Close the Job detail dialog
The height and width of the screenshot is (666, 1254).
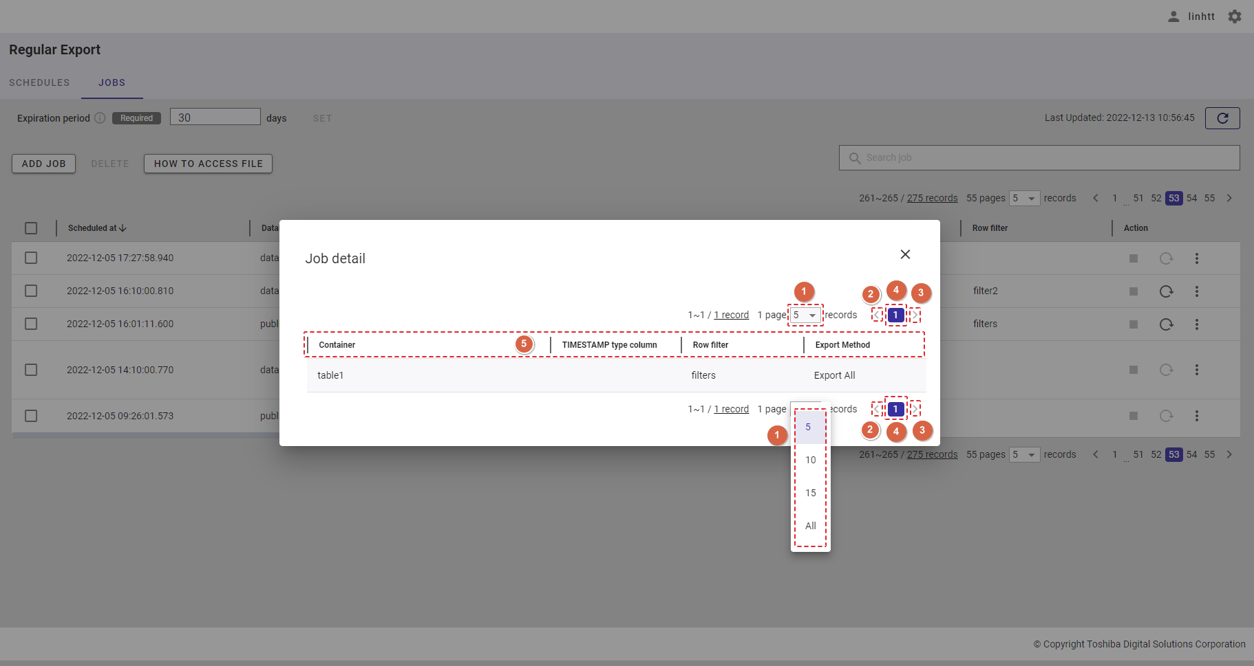pos(905,254)
